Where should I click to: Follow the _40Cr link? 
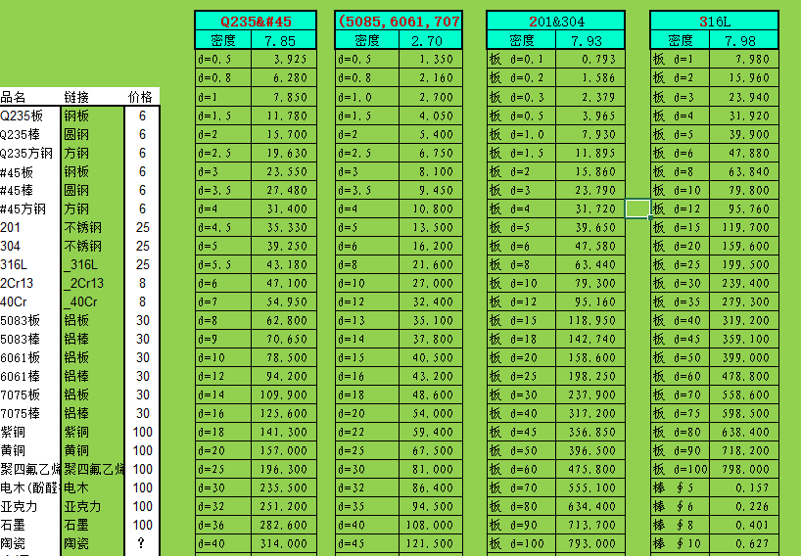pos(80,302)
